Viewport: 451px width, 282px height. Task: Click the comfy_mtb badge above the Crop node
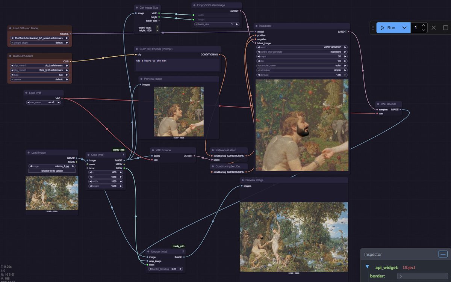tap(119, 149)
